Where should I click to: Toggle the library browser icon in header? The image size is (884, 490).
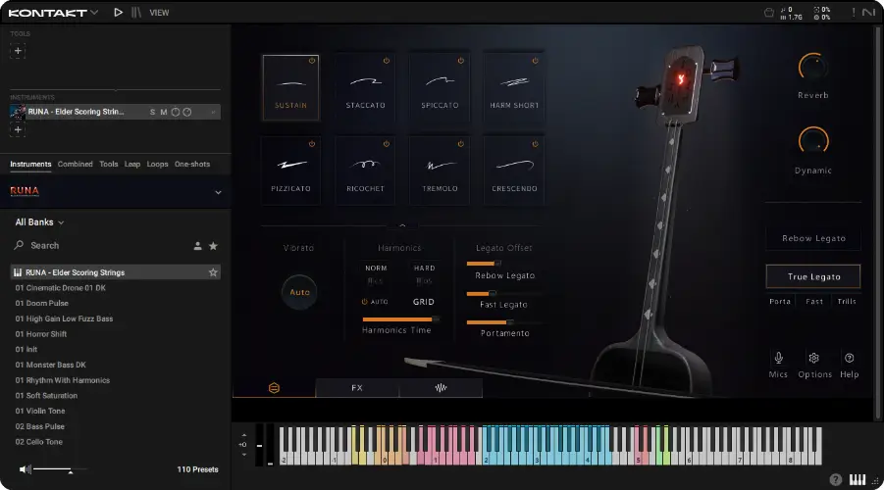pyautogui.click(x=136, y=13)
